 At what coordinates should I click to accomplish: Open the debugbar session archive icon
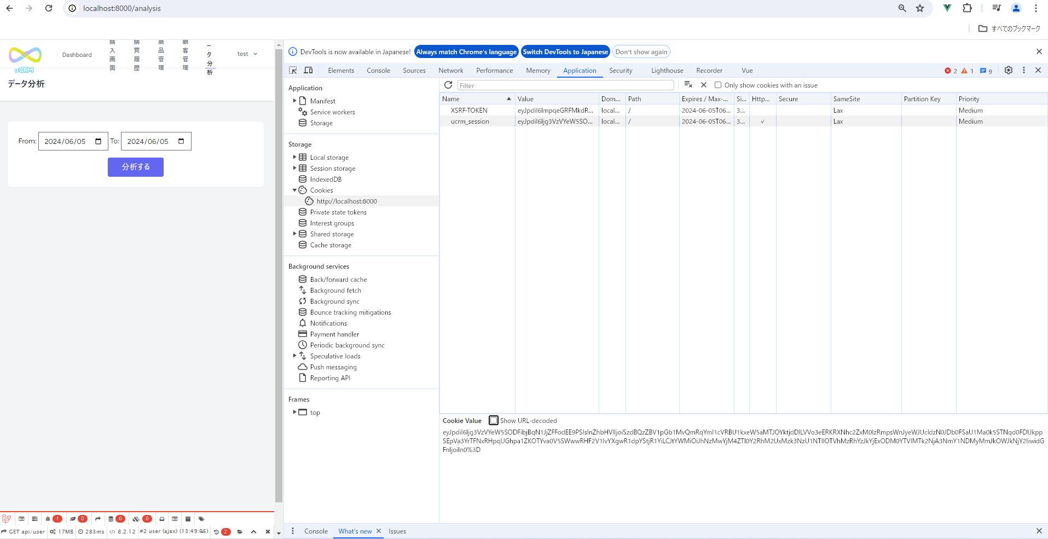[188, 519]
